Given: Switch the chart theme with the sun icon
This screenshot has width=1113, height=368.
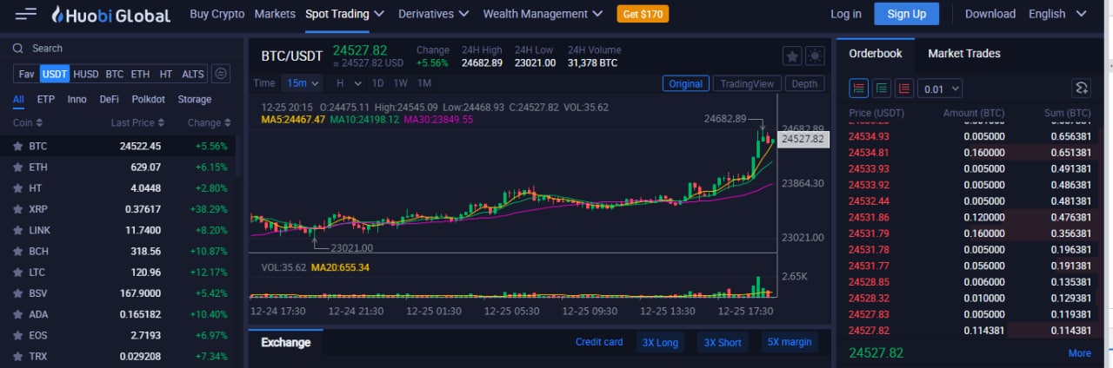Looking at the screenshot, I should click(x=815, y=56).
